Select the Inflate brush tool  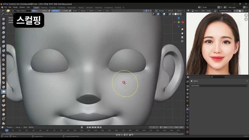pyautogui.click(x=4, y=46)
